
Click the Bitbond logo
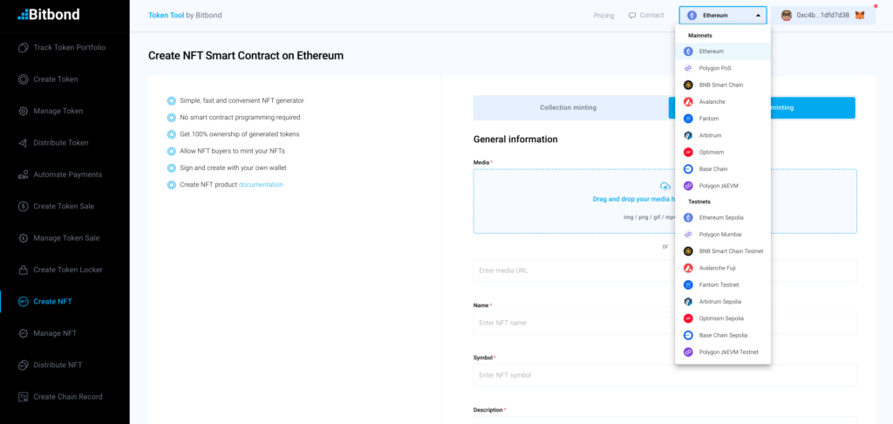49,14
